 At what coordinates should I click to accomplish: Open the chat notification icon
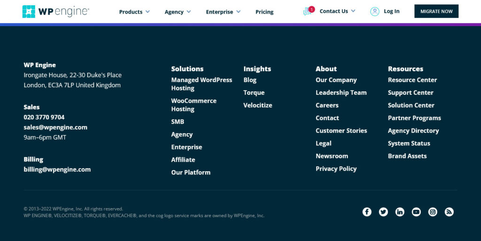coord(309,11)
